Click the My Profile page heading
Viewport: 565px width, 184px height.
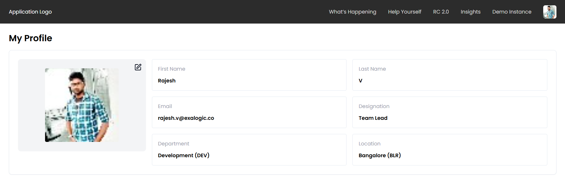tap(31, 38)
